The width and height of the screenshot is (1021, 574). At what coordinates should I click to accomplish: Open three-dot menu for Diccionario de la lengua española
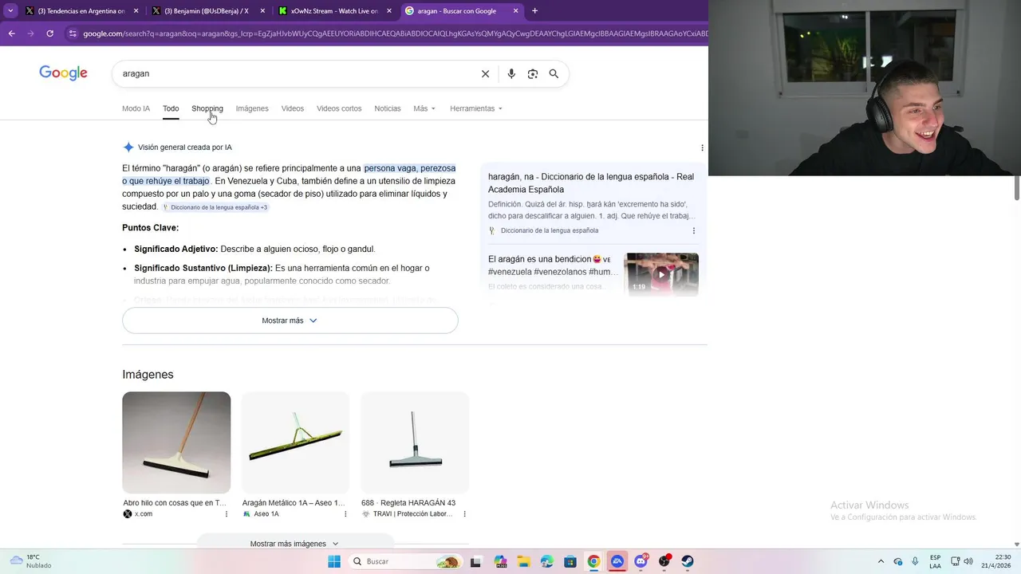(693, 230)
